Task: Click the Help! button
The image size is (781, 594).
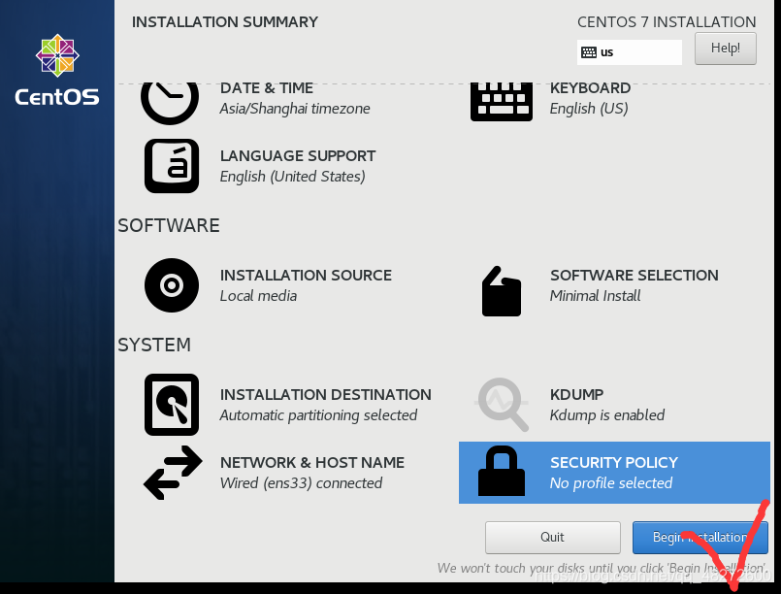Action: pos(726,49)
